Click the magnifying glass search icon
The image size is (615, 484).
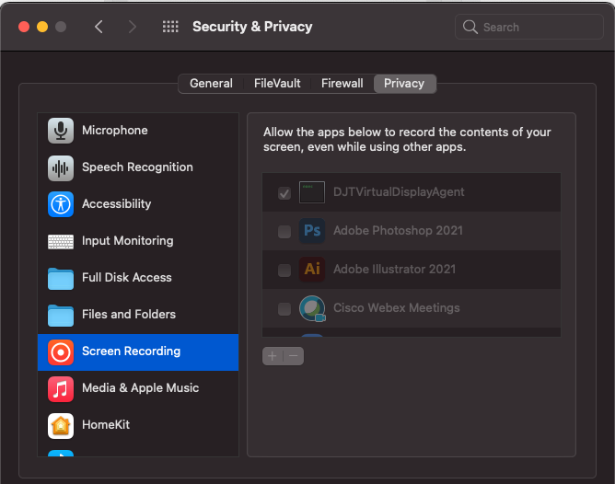(x=470, y=27)
